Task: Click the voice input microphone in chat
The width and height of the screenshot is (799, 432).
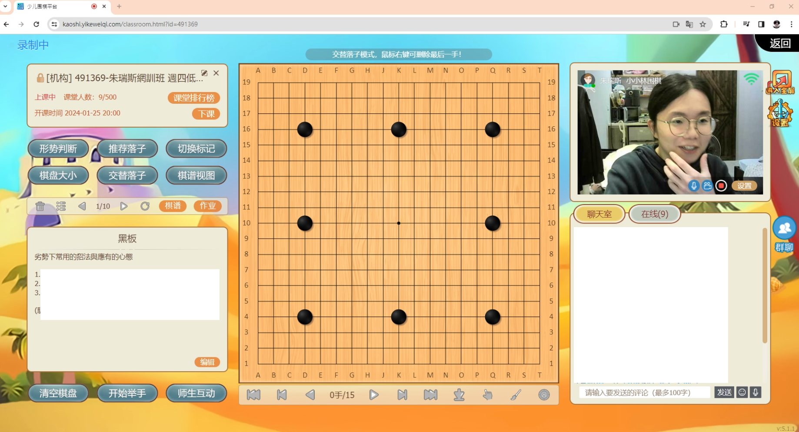Action: point(756,392)
